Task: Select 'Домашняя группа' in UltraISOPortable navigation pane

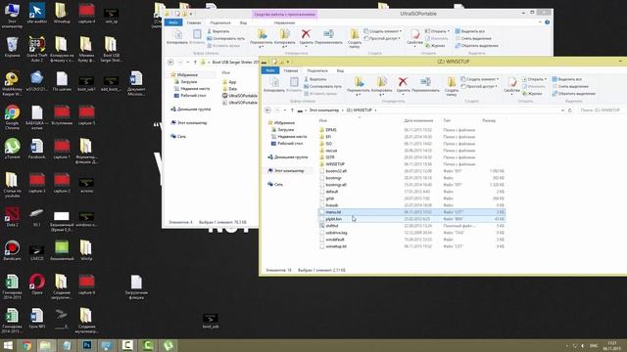Action: [x=190, y=109]
